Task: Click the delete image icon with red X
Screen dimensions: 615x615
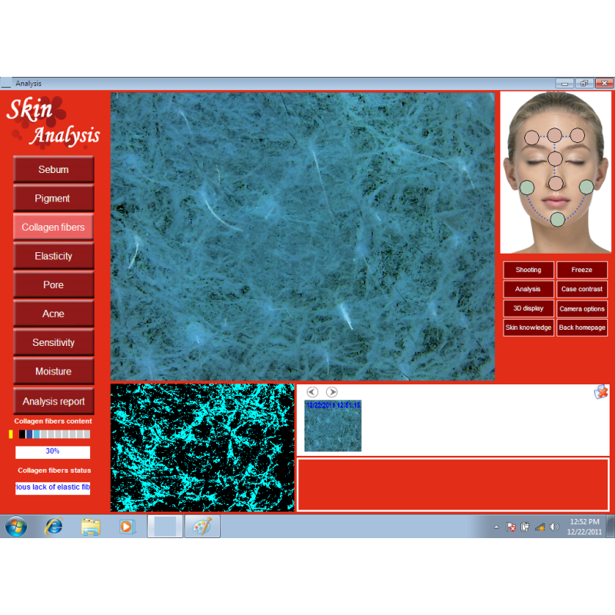Action: point(600,392)
